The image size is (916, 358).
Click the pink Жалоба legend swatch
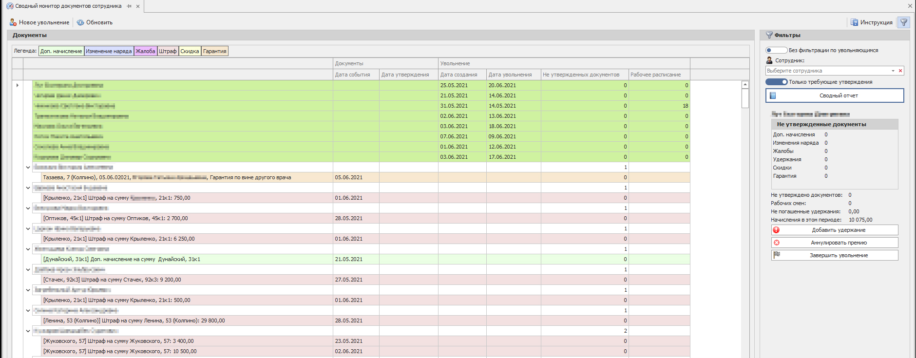[x=145, y=51]
